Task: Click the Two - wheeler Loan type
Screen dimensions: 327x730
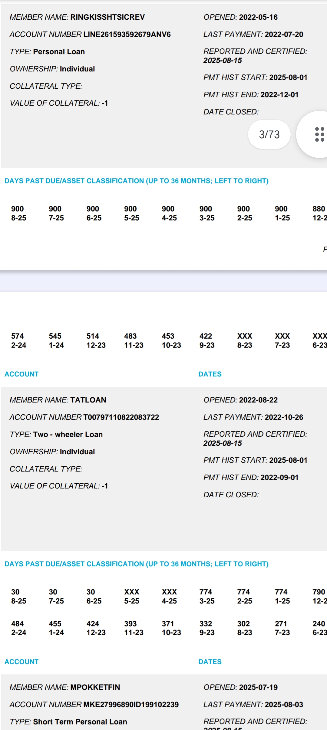Action: [x=68, y=434]
